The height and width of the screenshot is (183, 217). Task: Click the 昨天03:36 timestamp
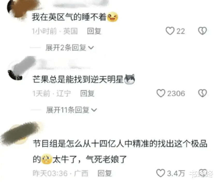pos(50,173)
